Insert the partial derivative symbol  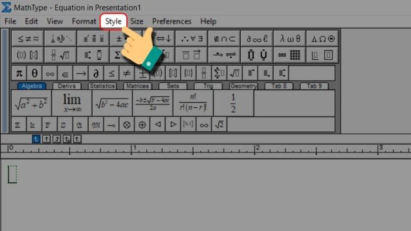[x=96, y=73]
